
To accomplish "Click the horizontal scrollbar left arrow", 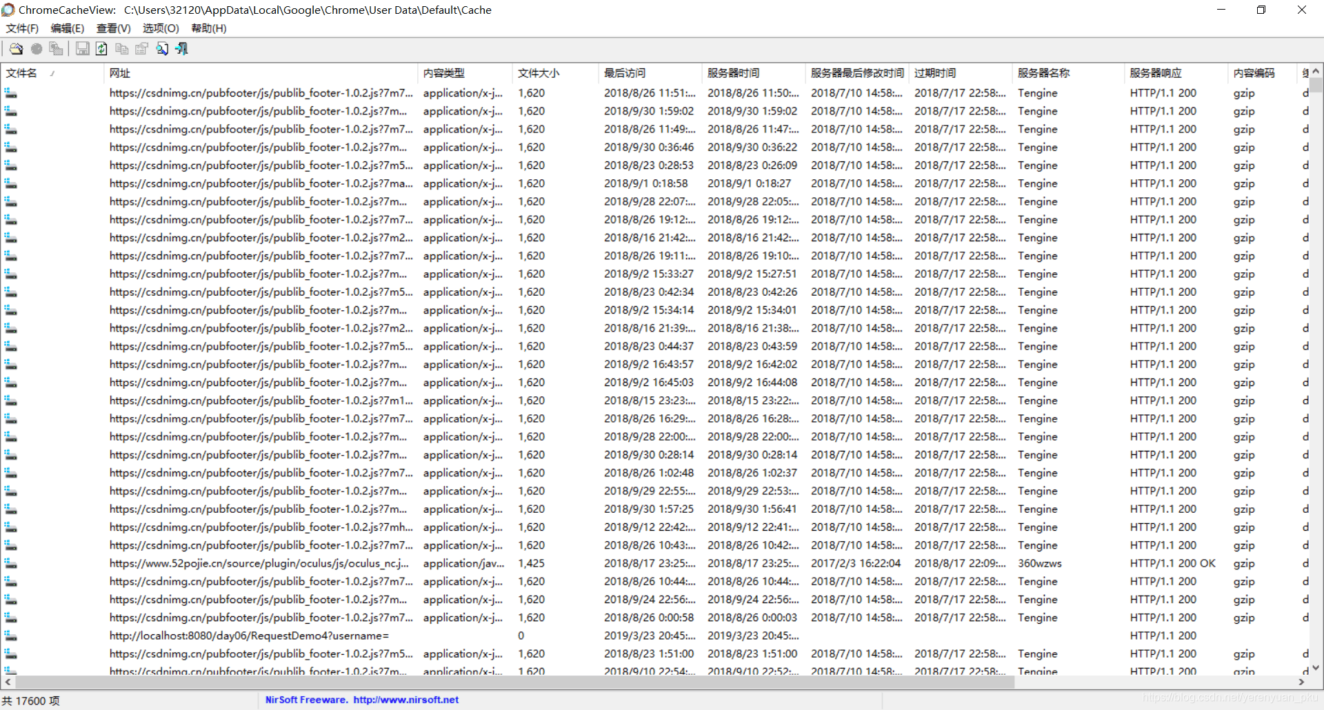I will coord(8,682).
